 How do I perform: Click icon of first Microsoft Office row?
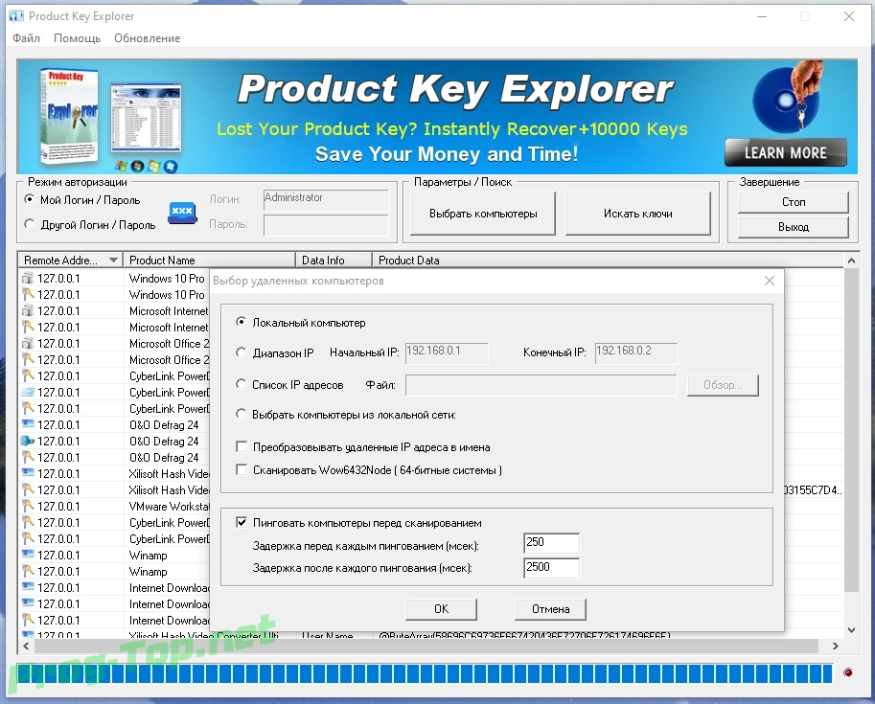[28, 343]
